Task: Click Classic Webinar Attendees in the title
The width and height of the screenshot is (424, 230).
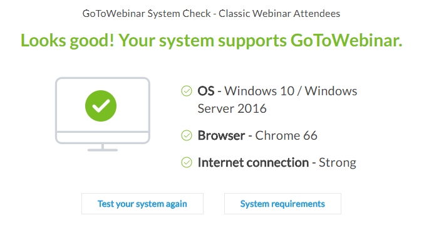Action: [279, 14]
